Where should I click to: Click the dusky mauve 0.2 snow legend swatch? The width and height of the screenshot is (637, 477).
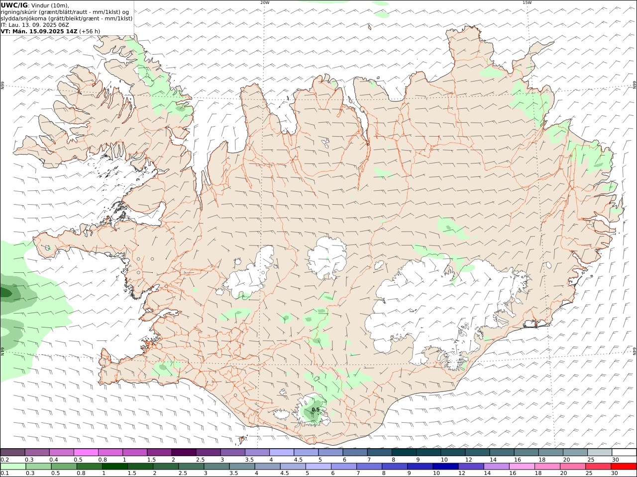tap(12, 452)
